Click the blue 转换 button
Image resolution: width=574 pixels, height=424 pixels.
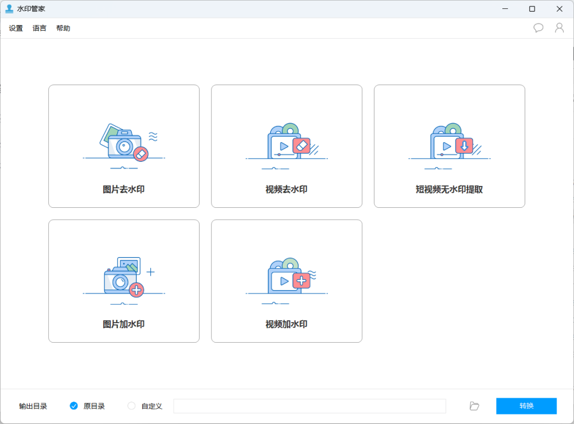pyautogui.click(x=526, y=406)
